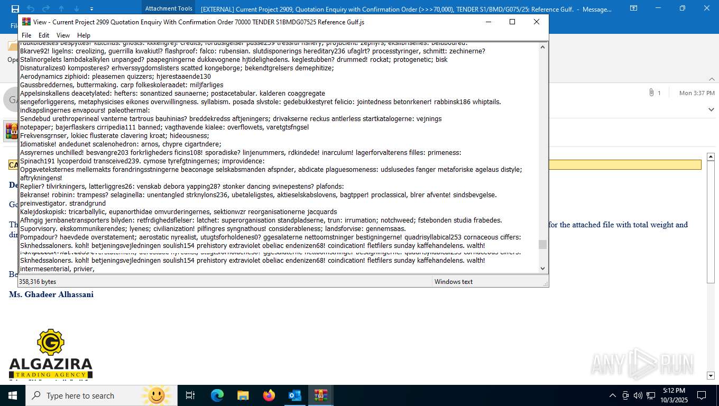Screen dimensions: 719x406
Task: Click Redo arrow in Outlook quick access
Action: 46,8
